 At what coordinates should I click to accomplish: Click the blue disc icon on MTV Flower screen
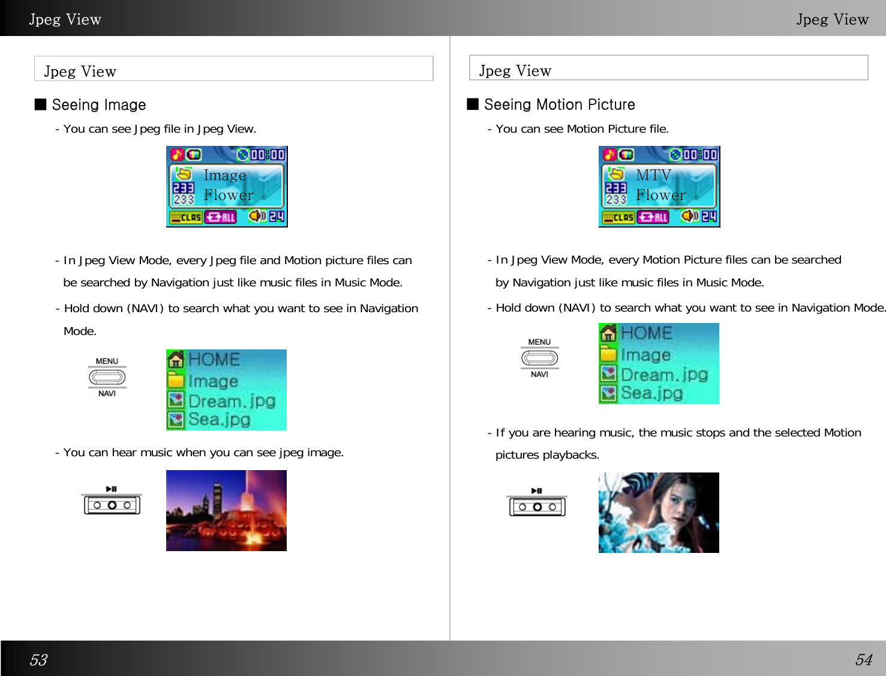pyautogui.click(x=675, y=155)
